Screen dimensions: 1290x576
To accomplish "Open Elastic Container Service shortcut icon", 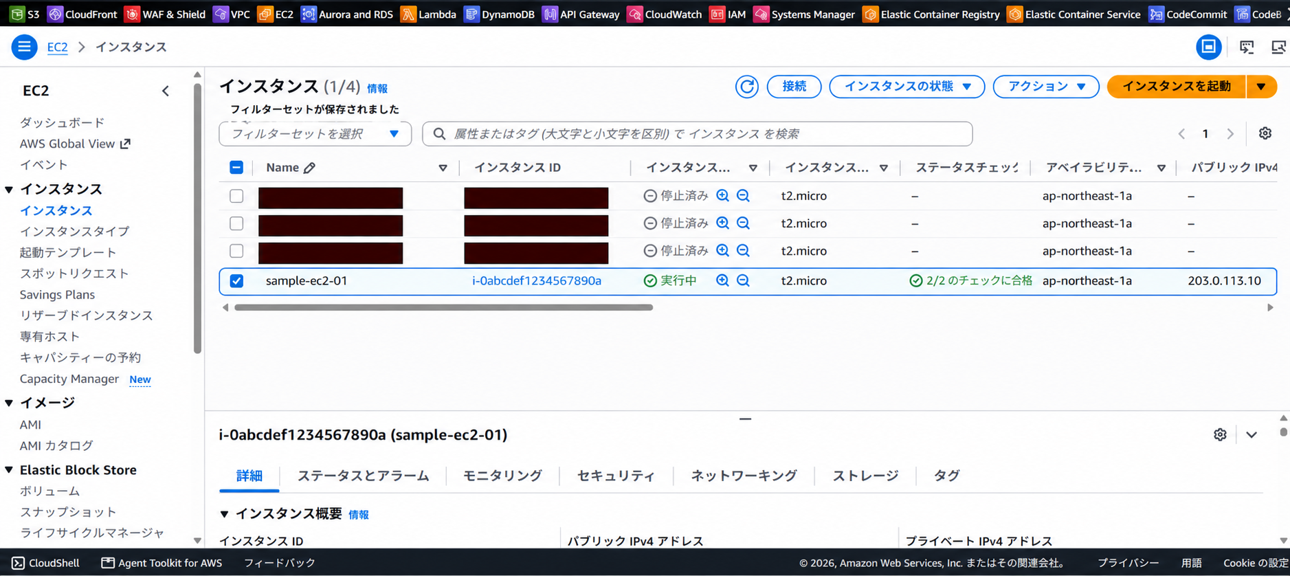I will point(1014,14).
